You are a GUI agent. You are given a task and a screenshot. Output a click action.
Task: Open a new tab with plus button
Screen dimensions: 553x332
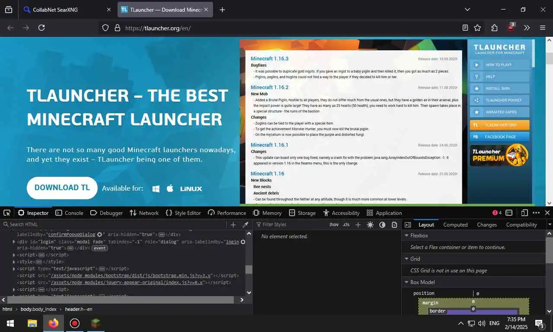pyautogui.click(x=222, y=10)
